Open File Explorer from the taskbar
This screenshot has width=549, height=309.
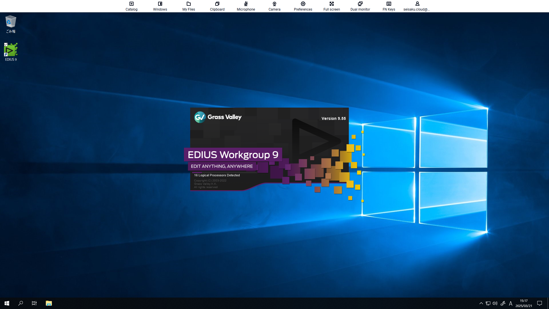pos(49,303)
